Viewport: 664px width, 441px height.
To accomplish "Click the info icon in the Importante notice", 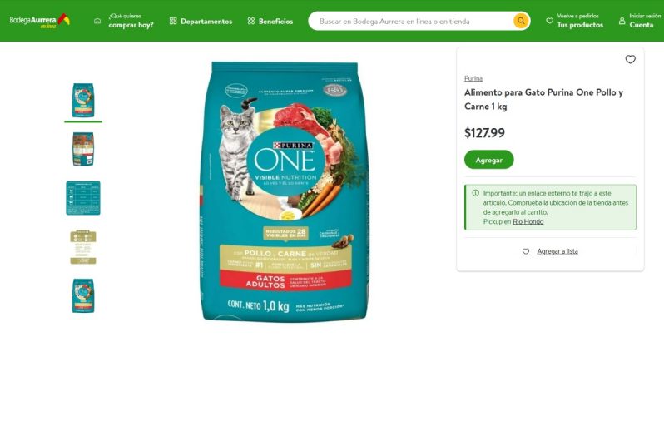I will tap(476, 193).
